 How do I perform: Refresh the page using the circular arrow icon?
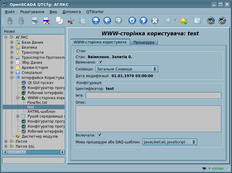click(132, 21)
